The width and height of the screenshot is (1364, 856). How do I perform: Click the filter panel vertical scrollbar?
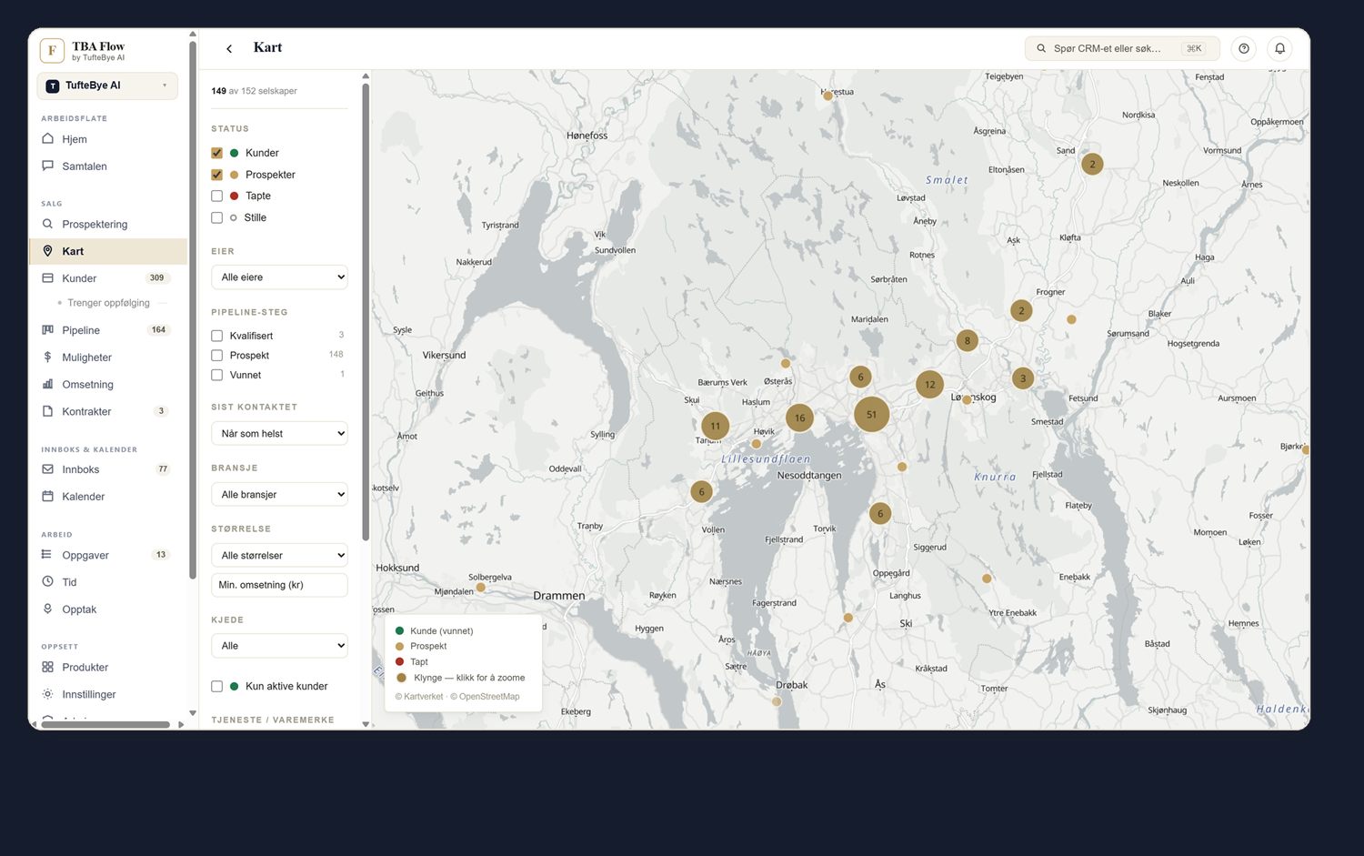pyautogui.click(x=366, y=312)
